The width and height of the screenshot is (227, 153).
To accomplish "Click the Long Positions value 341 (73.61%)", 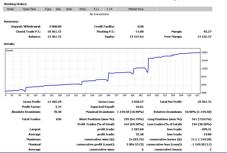I will [x=201, y=119].
